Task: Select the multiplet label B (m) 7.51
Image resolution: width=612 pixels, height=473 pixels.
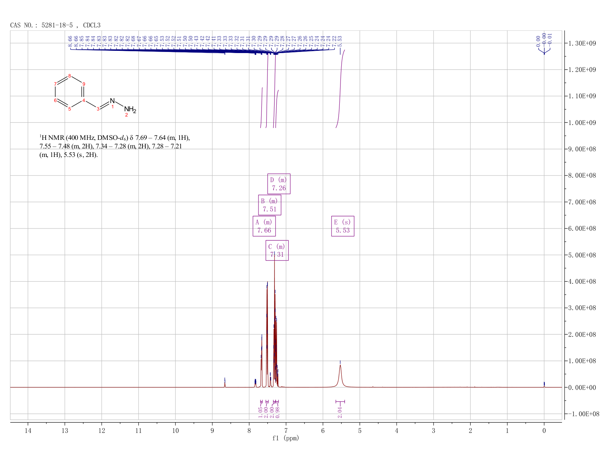Action: 270,205
